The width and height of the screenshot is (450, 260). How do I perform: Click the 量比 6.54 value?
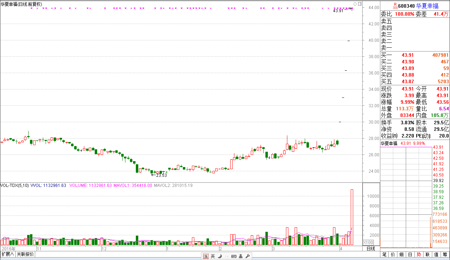point(445,109)
